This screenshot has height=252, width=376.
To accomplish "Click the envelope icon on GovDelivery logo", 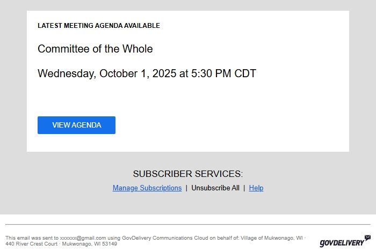I will point(367,237).
